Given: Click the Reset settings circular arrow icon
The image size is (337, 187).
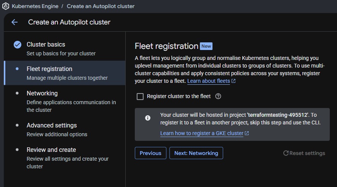Looking at the screenshot, I should point(286,153).
